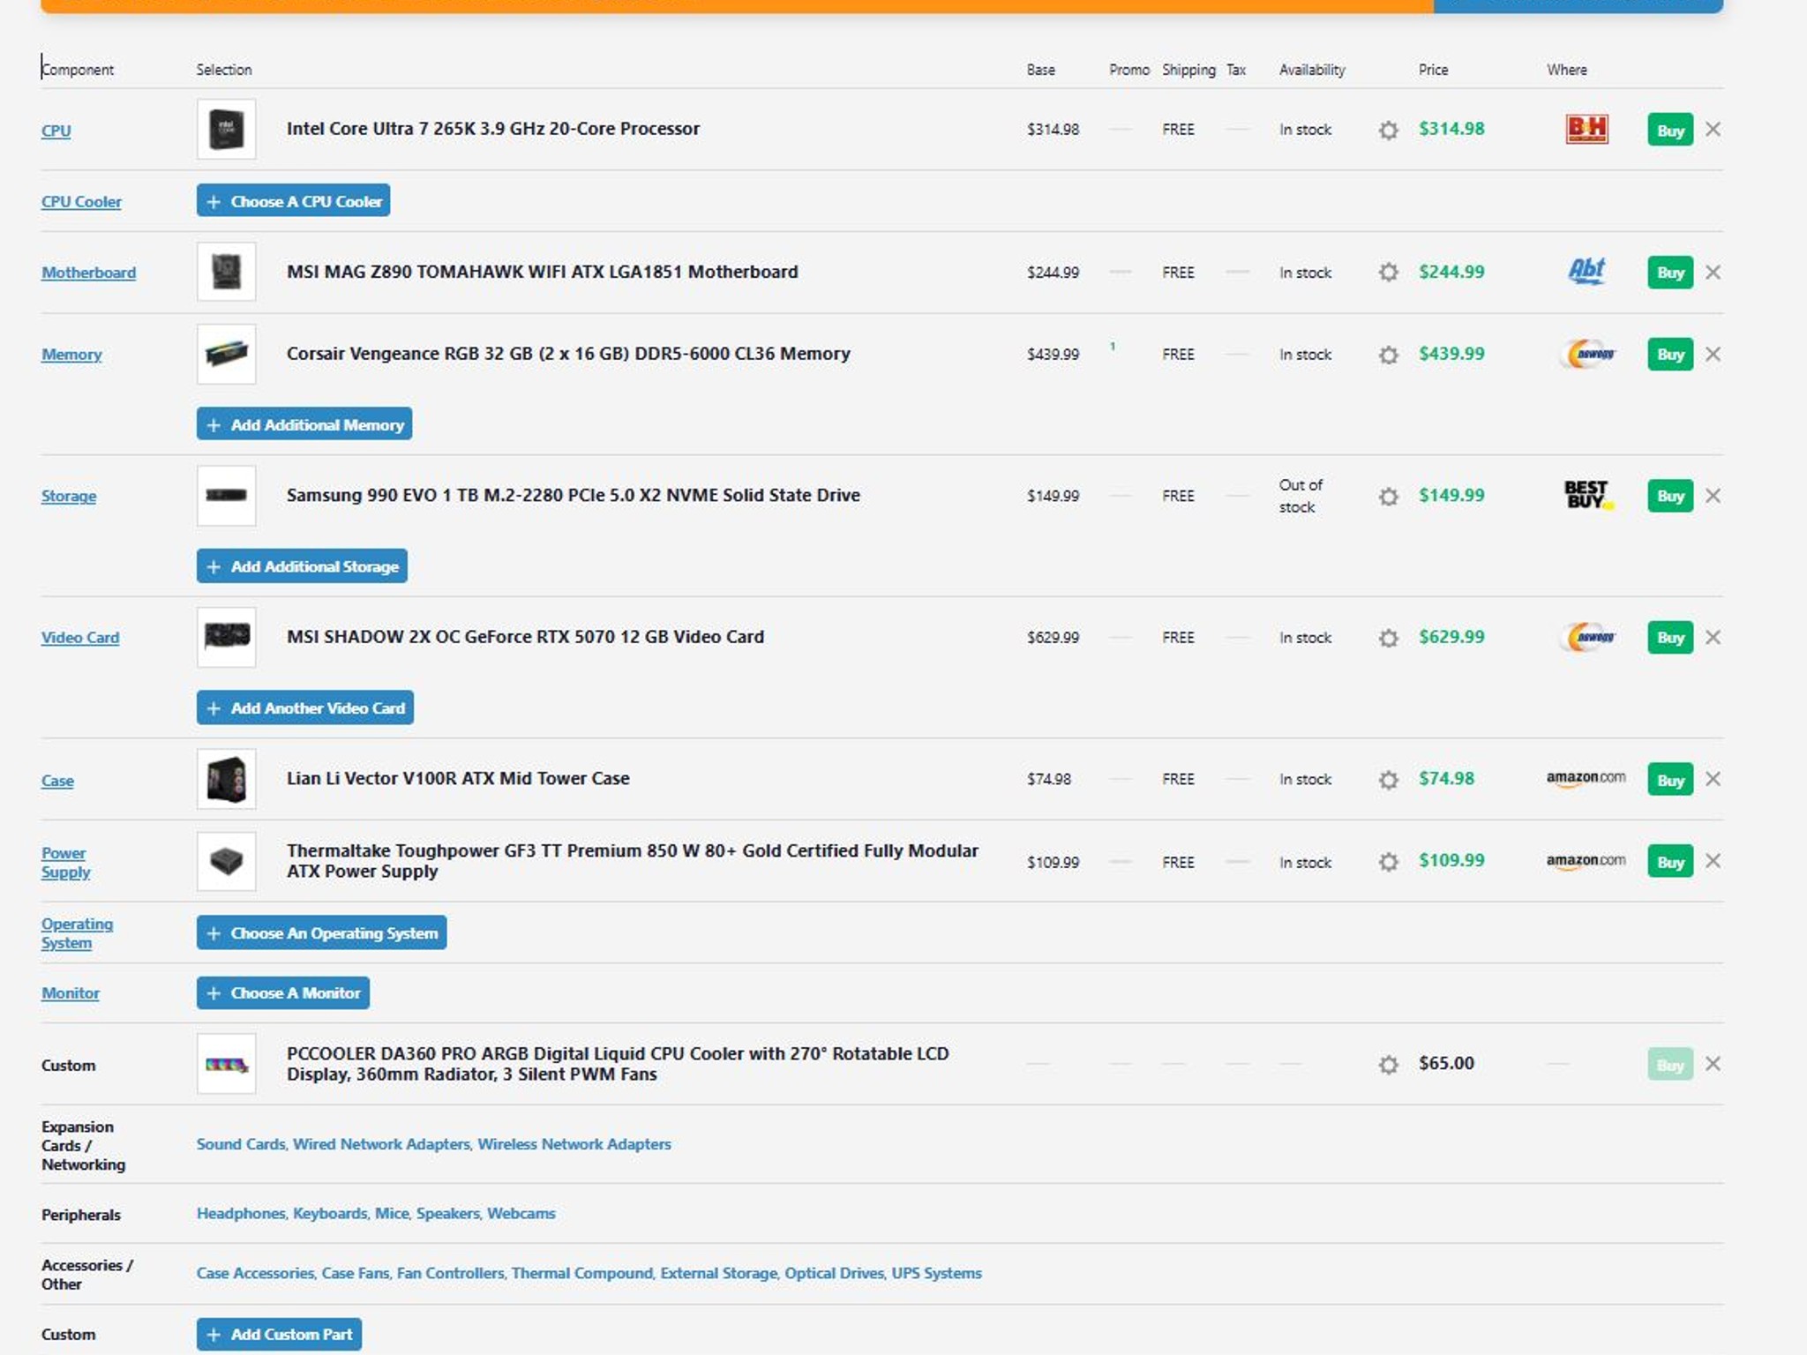Remove the Thermaltake Toughpower power supply

[1713, 861]
